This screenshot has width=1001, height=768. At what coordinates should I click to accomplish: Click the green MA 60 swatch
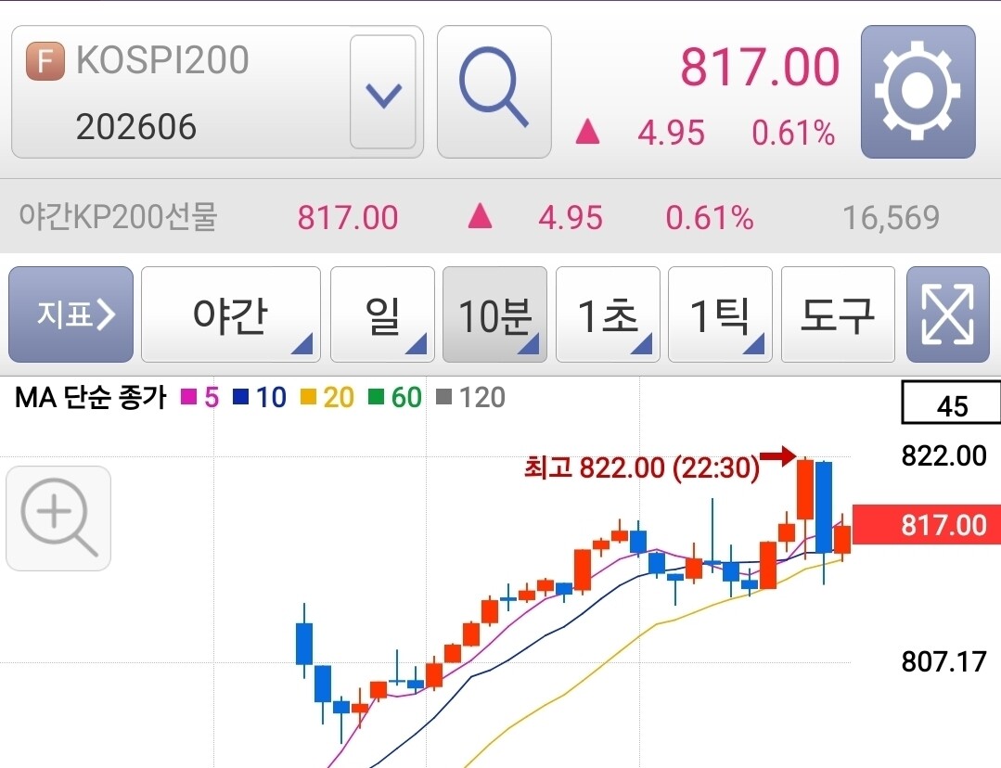pos(376,397)
